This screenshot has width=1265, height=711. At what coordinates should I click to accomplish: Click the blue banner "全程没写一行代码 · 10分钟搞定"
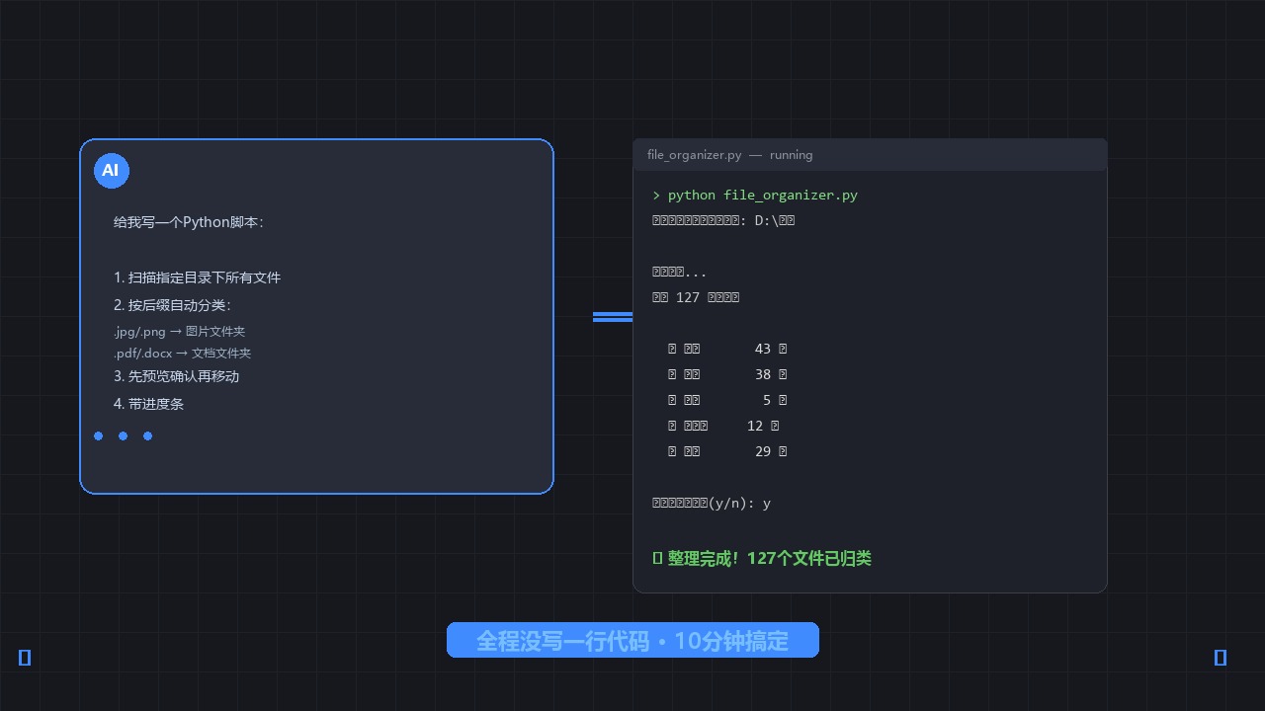point(632,640)
